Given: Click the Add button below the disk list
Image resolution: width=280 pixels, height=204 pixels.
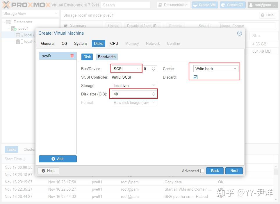Looking at the screenshot, I should [x=58, y=159].
